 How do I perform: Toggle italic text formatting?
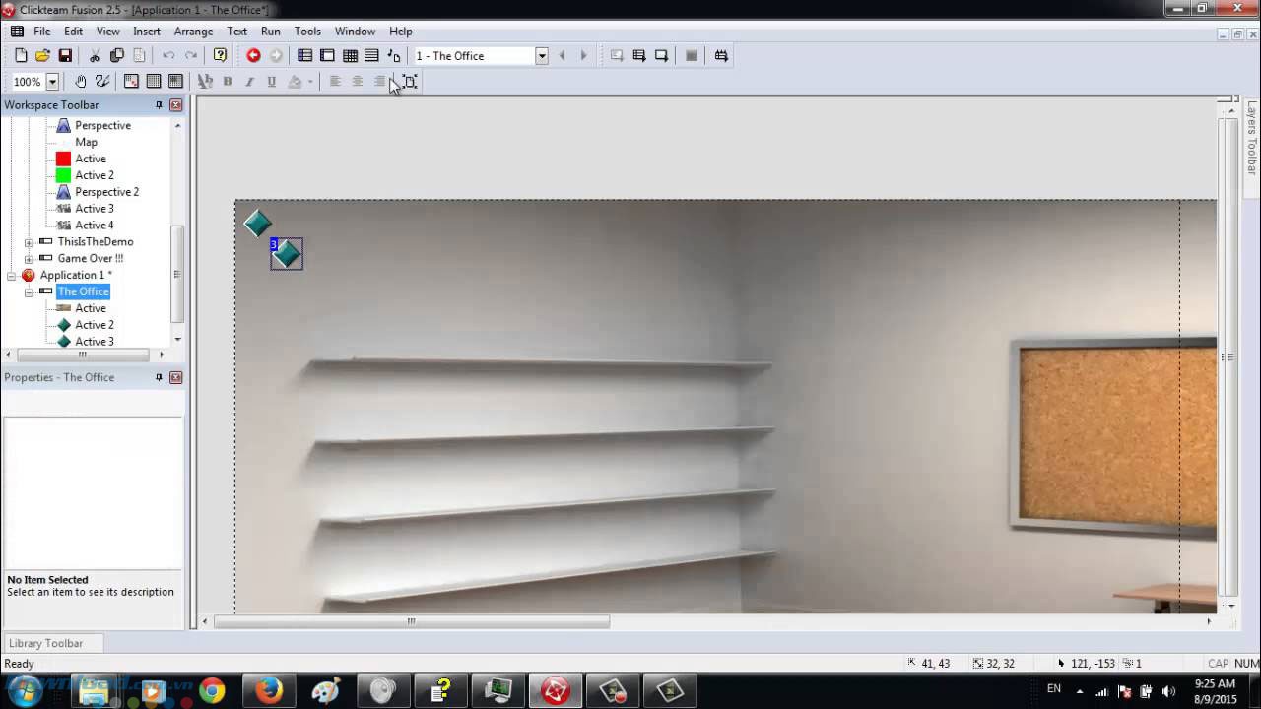click(248, 81)
